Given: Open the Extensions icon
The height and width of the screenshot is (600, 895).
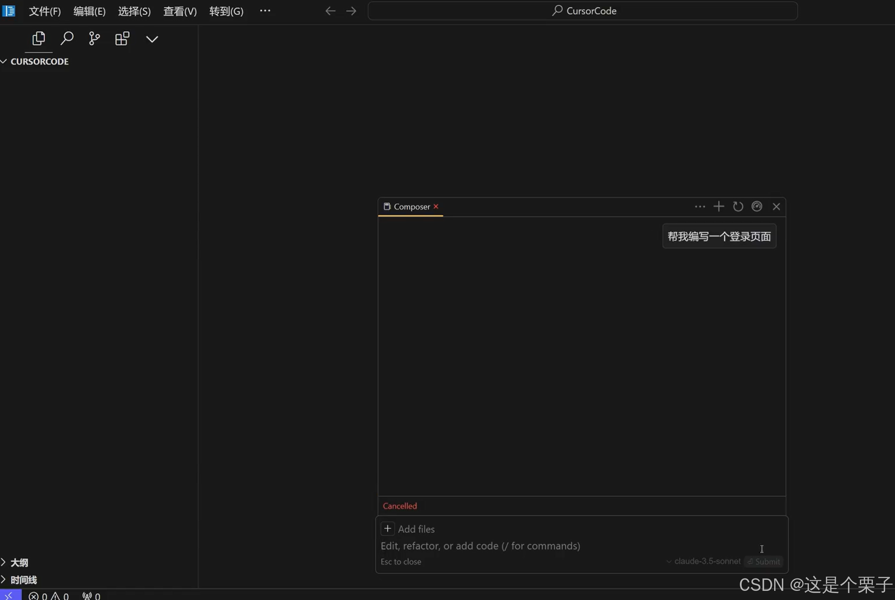Looking at the screenshot, I should tap(122, 39).
